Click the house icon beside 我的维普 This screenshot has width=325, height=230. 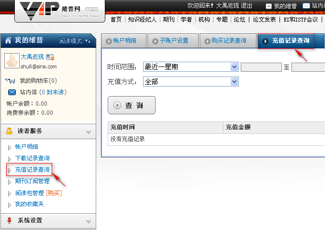[8, 40]
